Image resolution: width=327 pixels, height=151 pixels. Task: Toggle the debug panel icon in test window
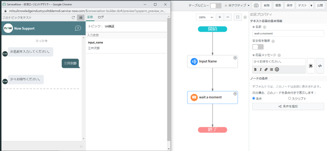point(81,18)
